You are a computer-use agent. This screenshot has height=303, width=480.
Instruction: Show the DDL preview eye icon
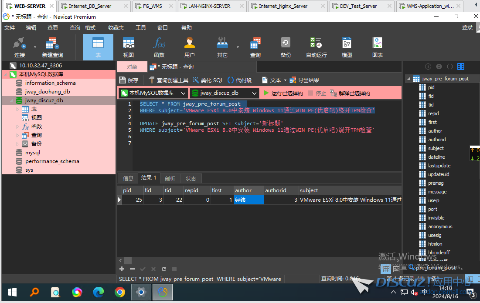point(439,67)
